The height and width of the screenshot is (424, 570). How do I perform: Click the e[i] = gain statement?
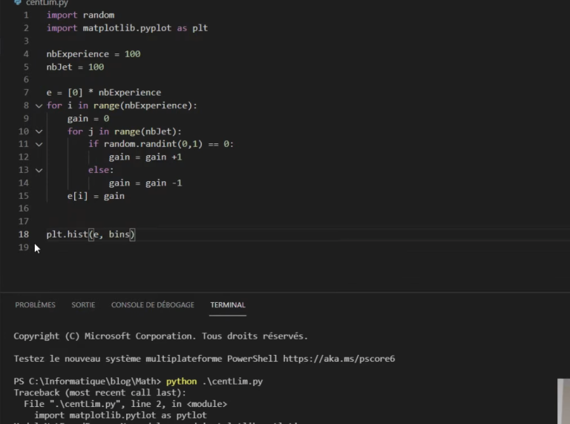click(96, 196)
